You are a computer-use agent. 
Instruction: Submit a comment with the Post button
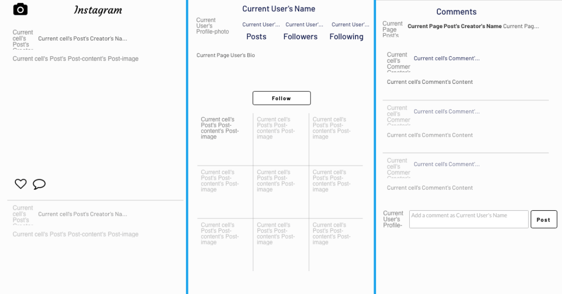(543, 219)
